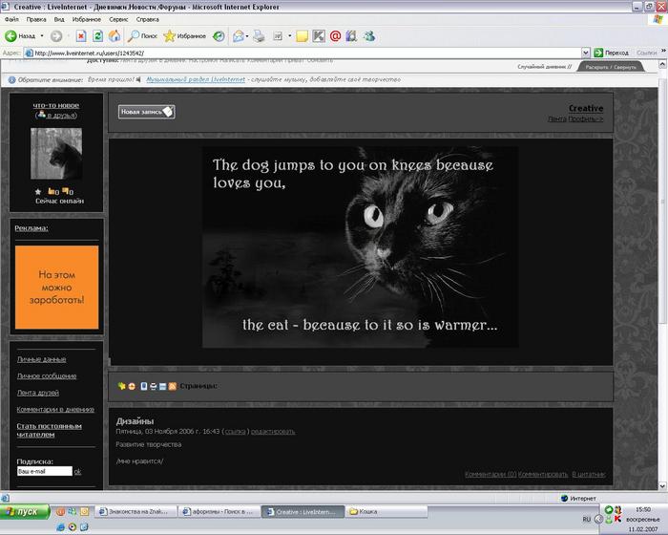Open the Creative diary title link
The height and width of the screenshot is (535, 668).
point(586,108)
